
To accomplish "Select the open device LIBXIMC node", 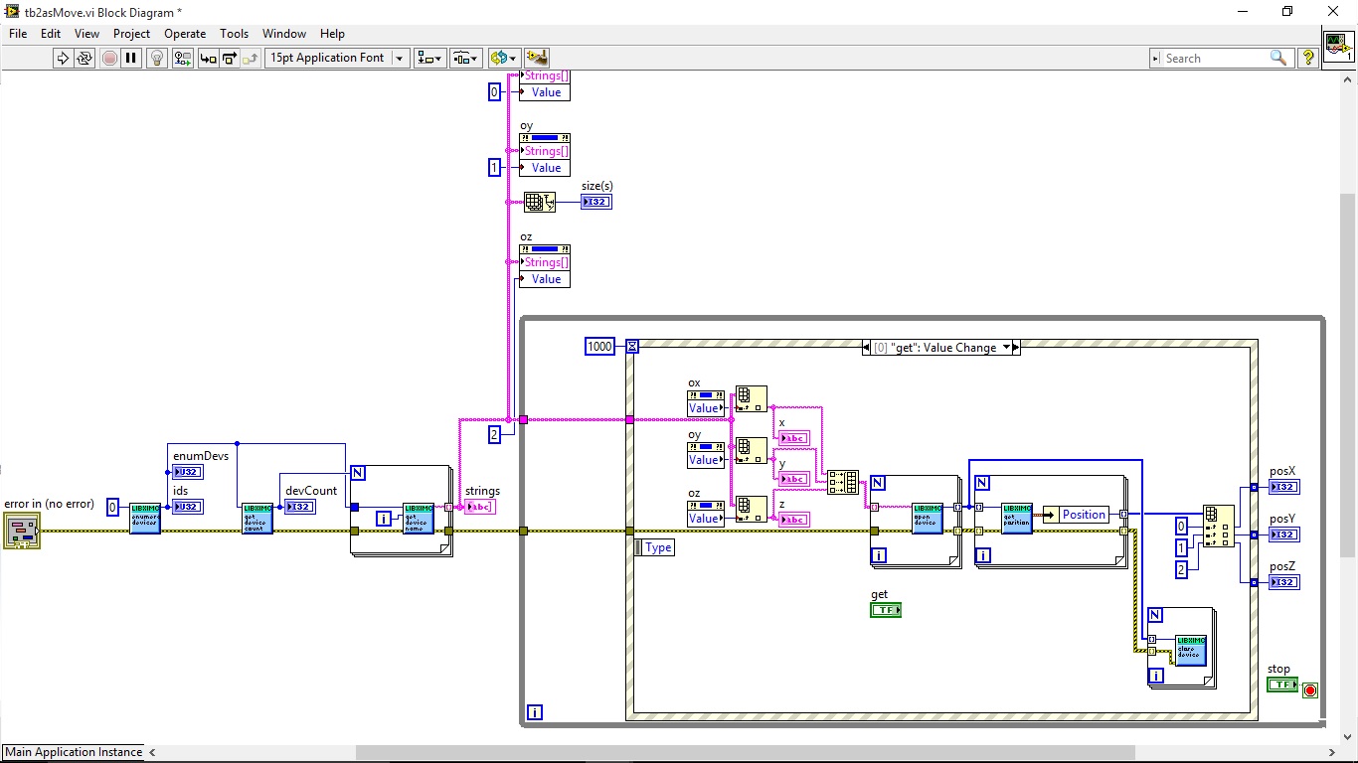I will pyautogui.click(x=928, y=519).
